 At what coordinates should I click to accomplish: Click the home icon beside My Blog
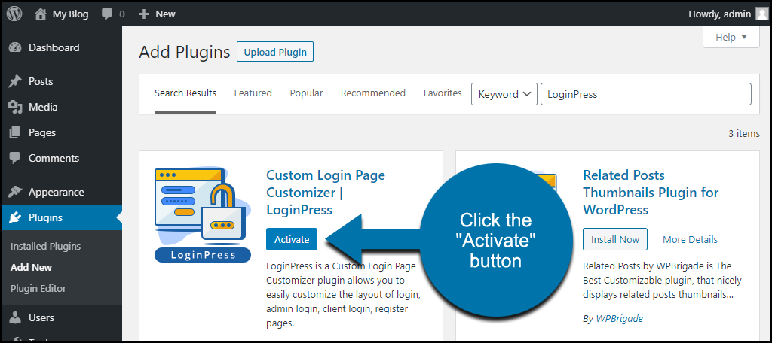point(41,14)
